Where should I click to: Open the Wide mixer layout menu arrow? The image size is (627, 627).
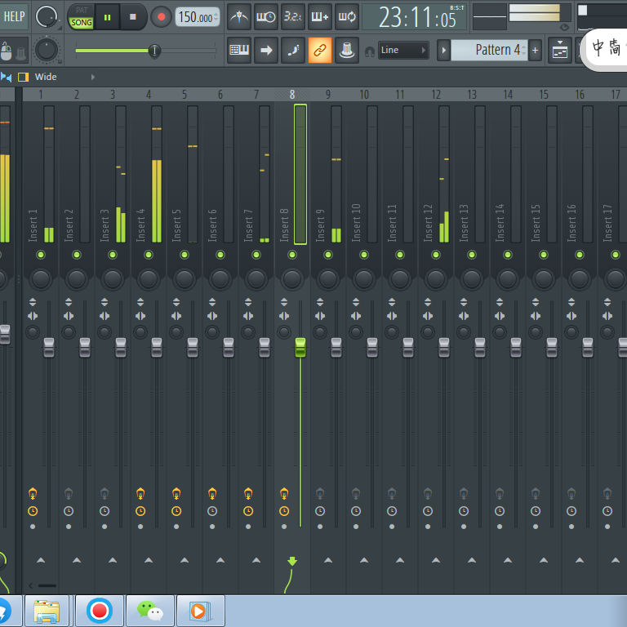click(x=93, y=77)
